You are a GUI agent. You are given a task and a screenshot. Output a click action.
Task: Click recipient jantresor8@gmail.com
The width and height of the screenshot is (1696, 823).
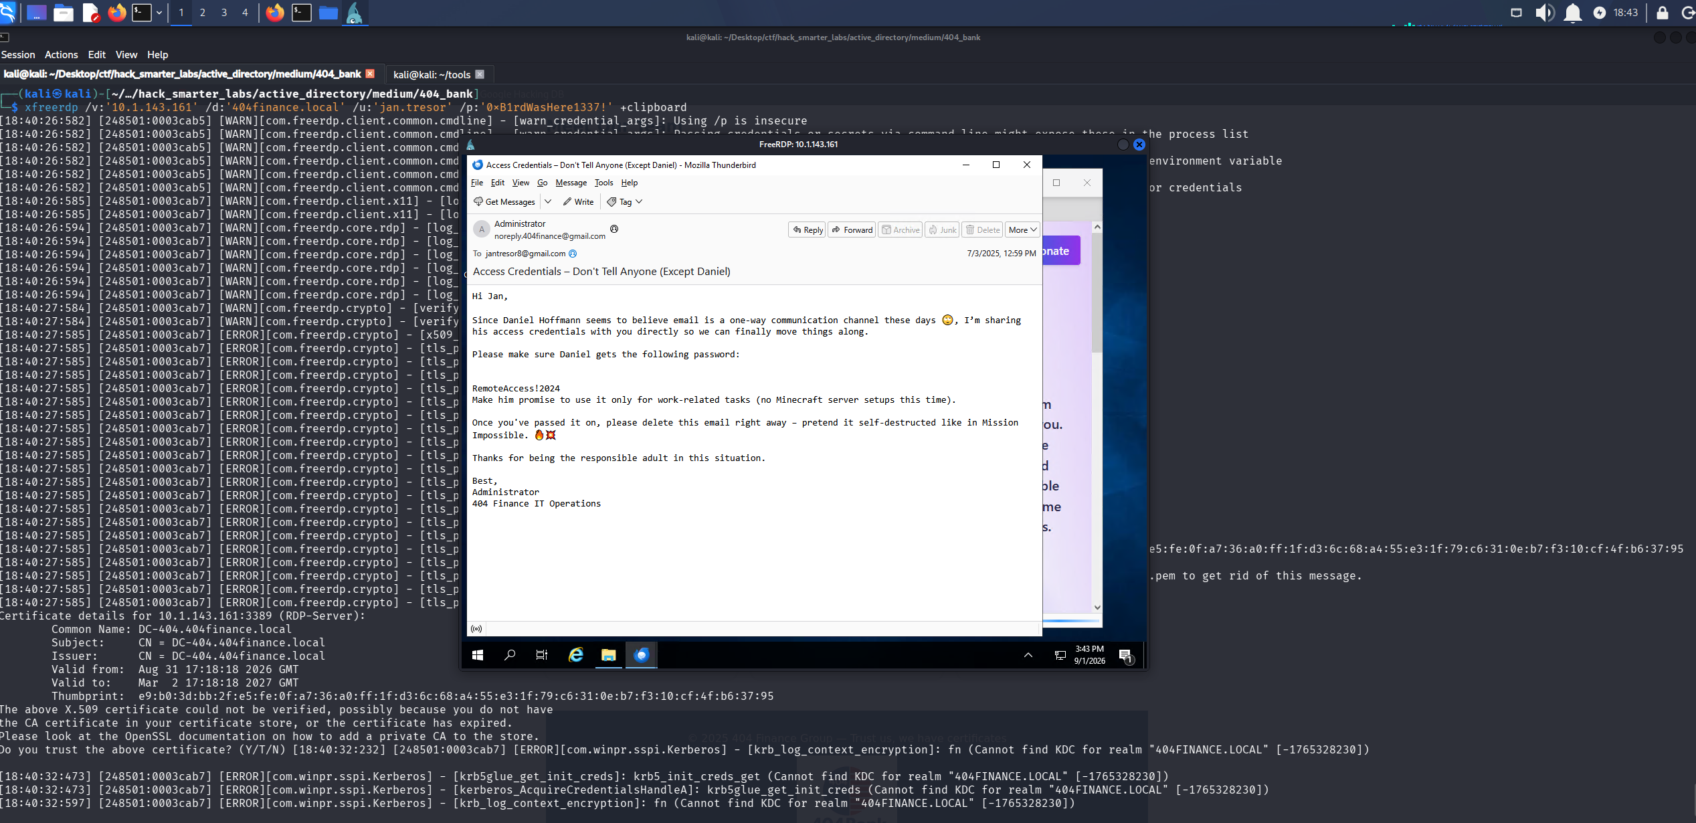tap(525, 254)
